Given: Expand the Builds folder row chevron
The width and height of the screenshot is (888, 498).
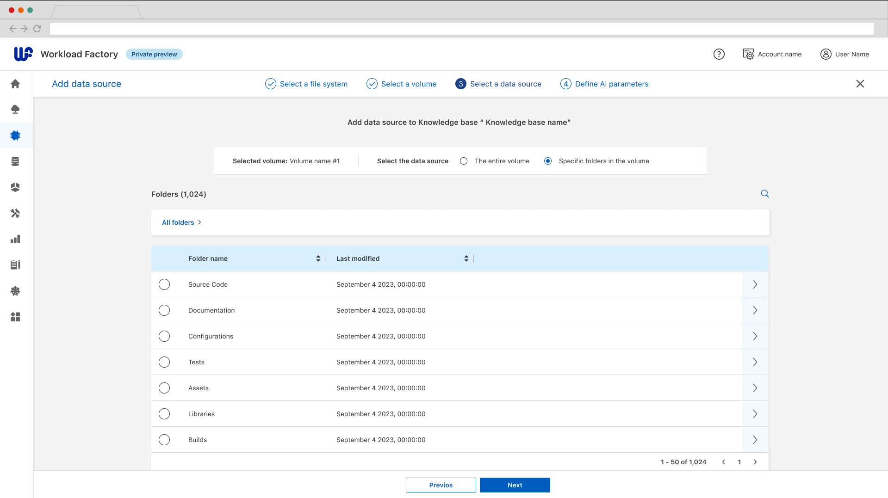Looking at the screenshot, I should click(755, 440).
